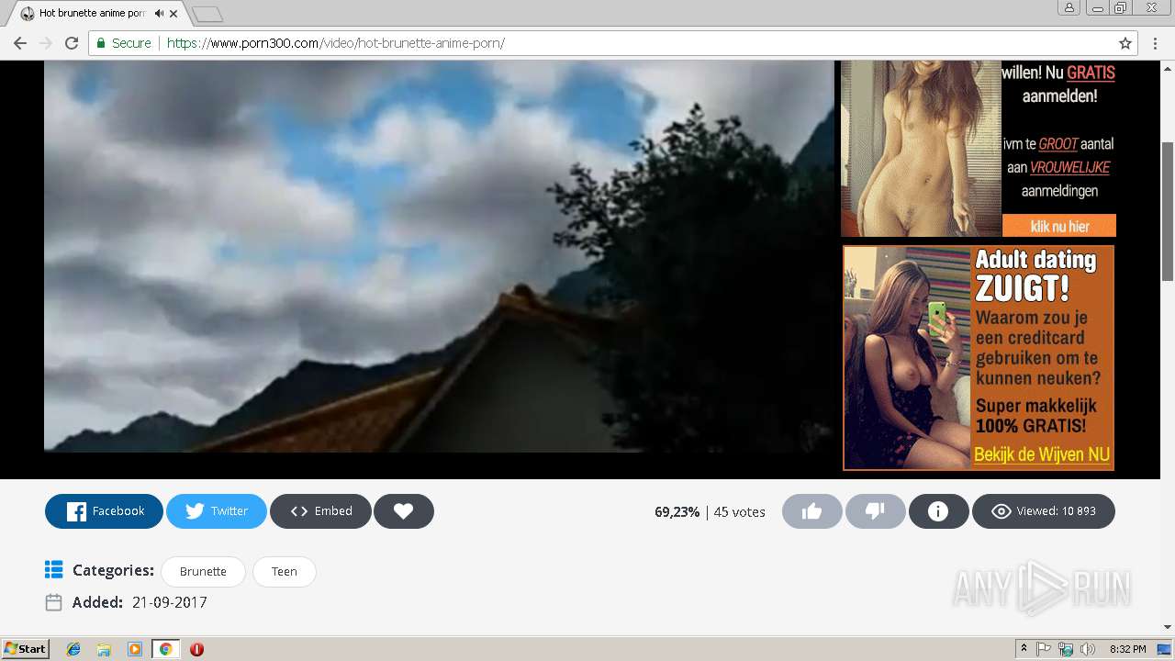Select the open browser tab title
Screen dimensions: 1175x661
pos(92,14)
